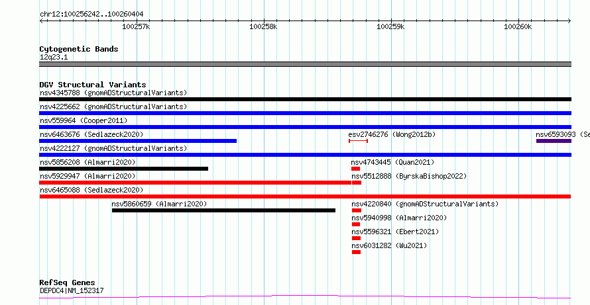Click the long red bar under nsv5929947
Viewport: 590px width, 305px height.
pyautogui.click(x=195, y=183)
